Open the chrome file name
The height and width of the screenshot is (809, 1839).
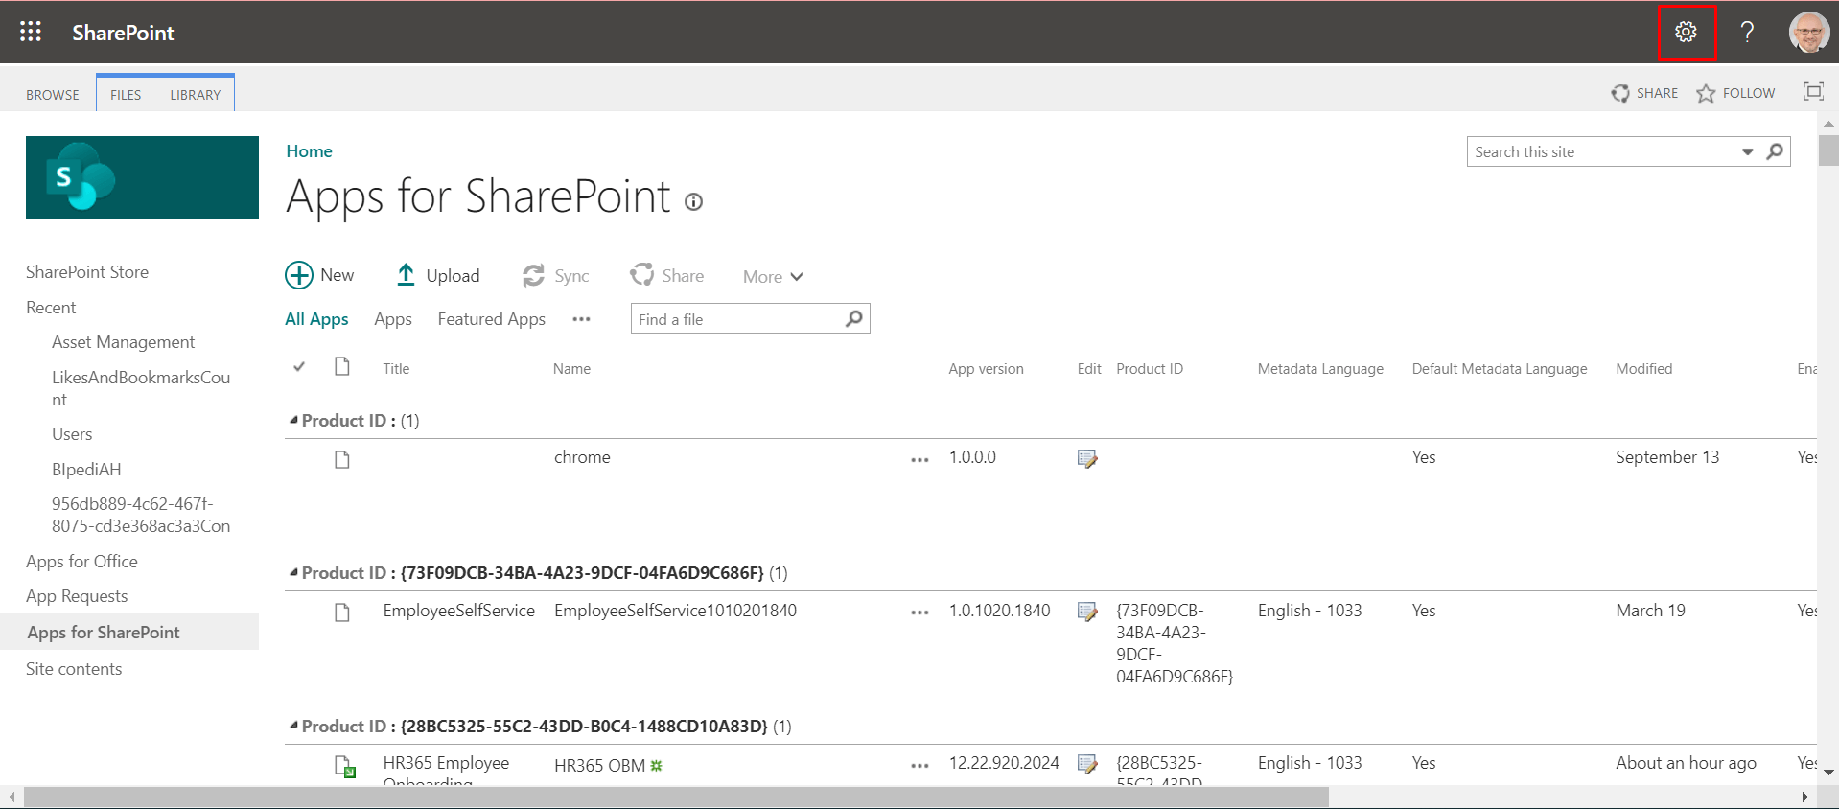coord(582,457)
